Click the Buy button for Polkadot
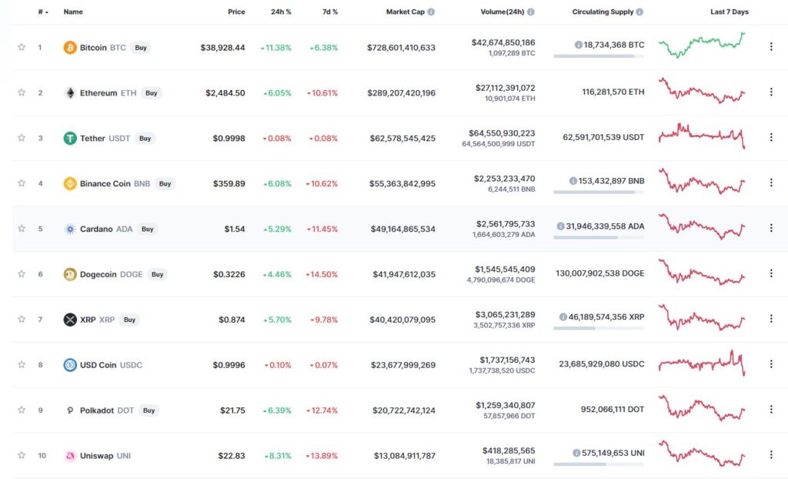The width and height of the screenshot is (788, 479). click(149, 410)
